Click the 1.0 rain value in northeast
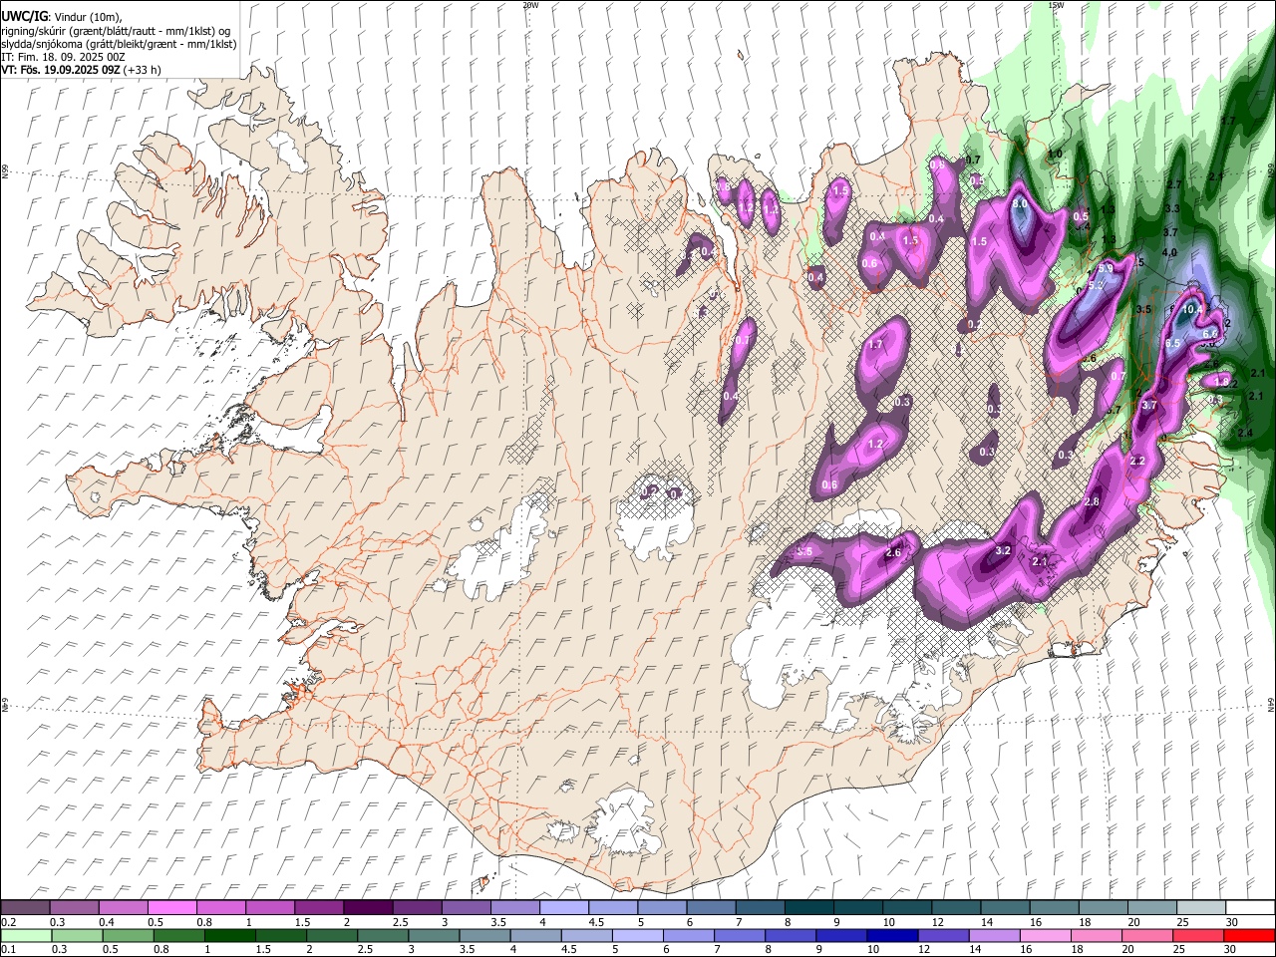 [x=1054, y=155]
